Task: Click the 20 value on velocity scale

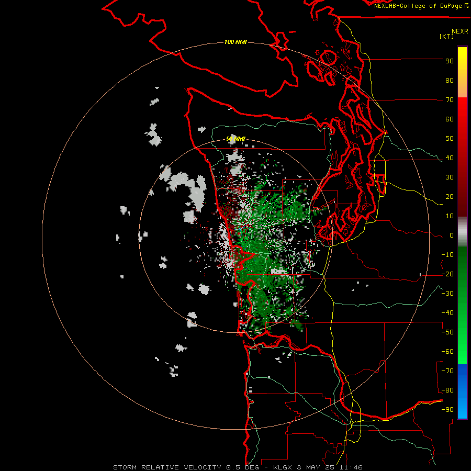Action: pos(450,197)
